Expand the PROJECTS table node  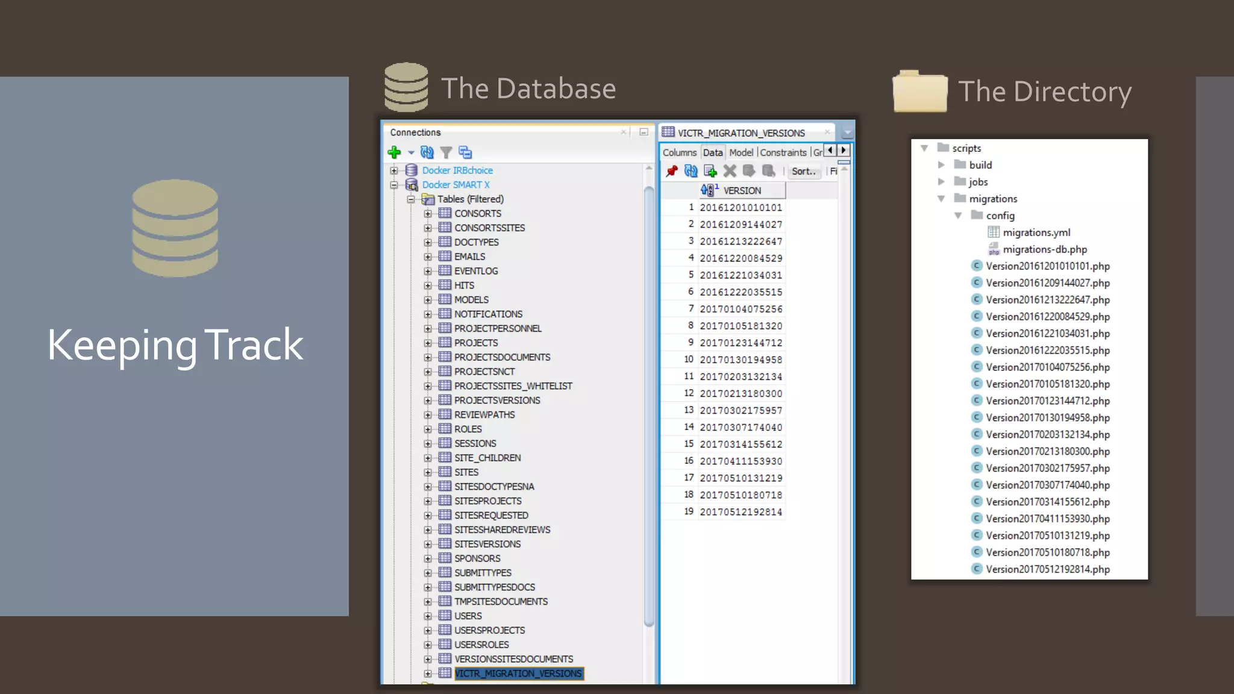(428, 343)
